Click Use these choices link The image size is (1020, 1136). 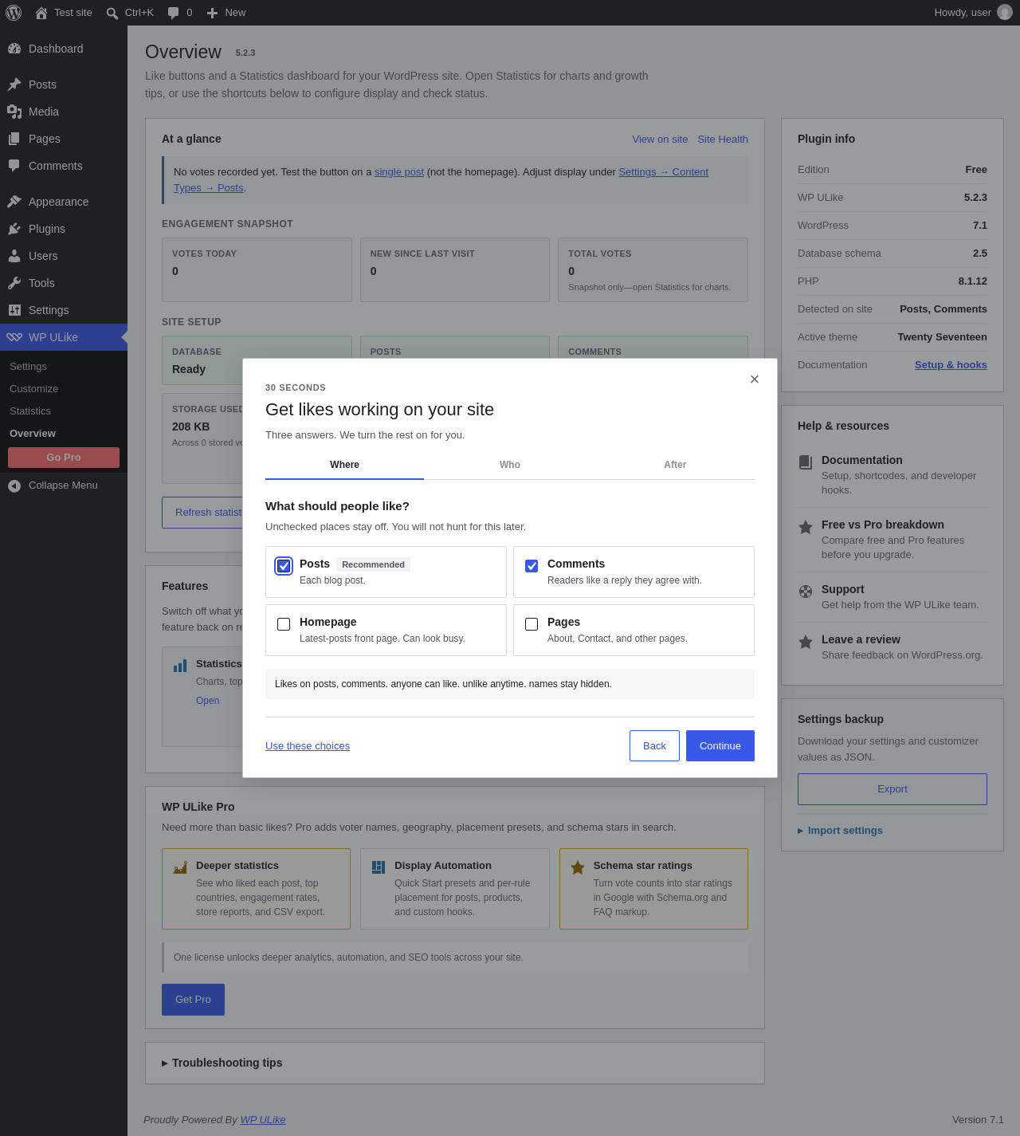(x=308, y=746)
